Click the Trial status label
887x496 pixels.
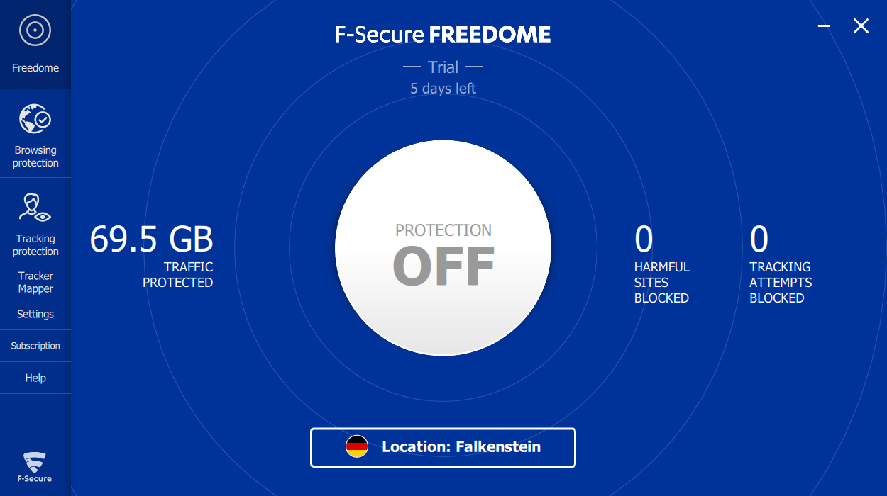tap(443, 67)
